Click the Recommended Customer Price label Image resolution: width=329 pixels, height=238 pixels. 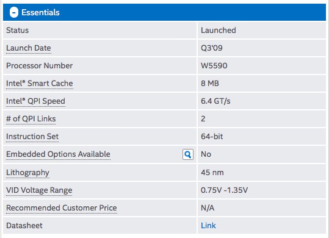pos(62,208)
